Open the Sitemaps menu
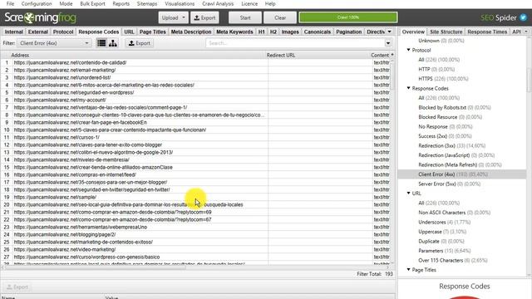This screenshot has width=532, height=299. [x=147, y=3]
